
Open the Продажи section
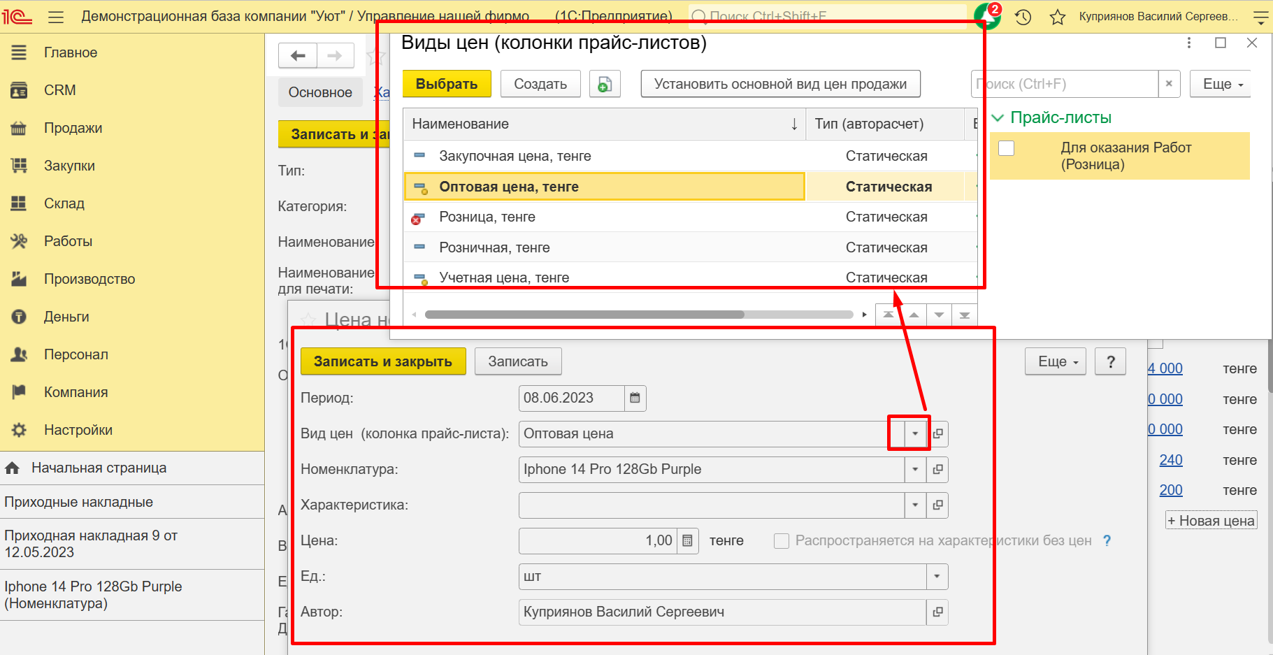coord(73,128)
